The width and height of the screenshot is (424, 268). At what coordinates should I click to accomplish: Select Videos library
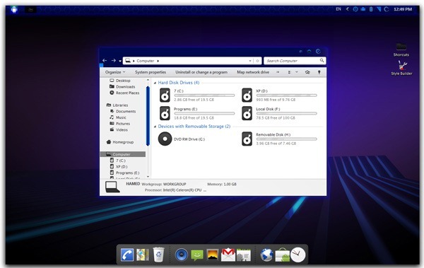[x=119, y=130]
